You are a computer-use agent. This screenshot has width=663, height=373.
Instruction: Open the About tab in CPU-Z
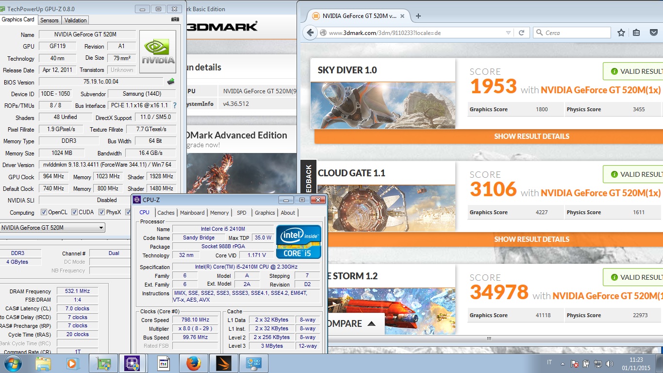(x=288, y=213)
